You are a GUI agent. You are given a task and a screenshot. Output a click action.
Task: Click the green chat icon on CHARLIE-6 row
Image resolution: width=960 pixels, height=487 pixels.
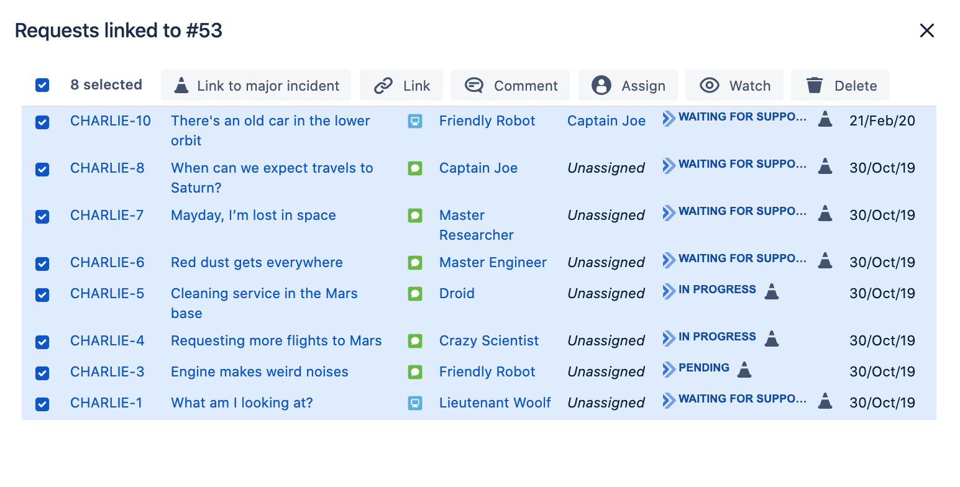click(415, 263)
